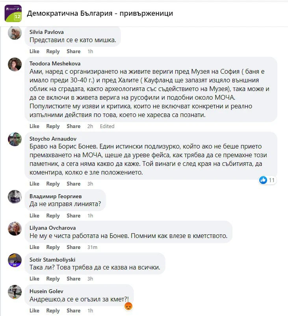Share Владимир Георгиев's comment
The height and width of the screenshot is (316, 288).
click(x=73, y=216)
